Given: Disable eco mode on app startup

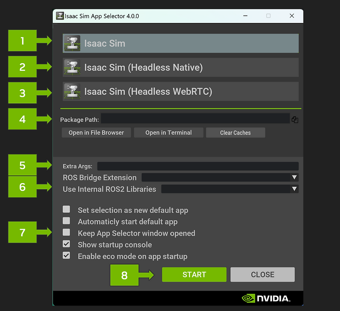Looking at the screenshot, I should [x=66, y=255].
